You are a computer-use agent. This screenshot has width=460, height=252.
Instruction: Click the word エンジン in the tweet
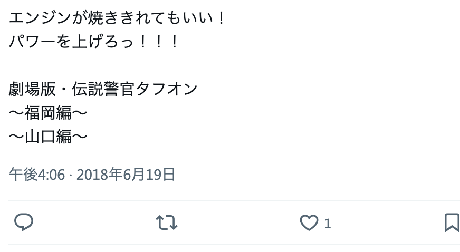[40, 17]
